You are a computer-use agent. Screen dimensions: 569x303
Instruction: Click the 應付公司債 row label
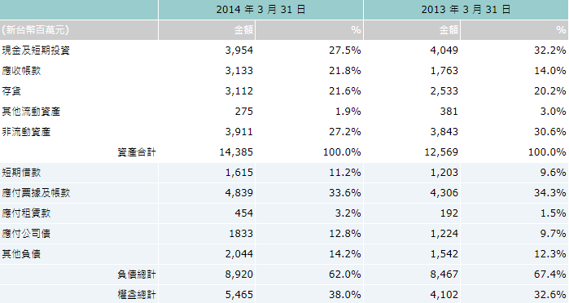[26, 233]
